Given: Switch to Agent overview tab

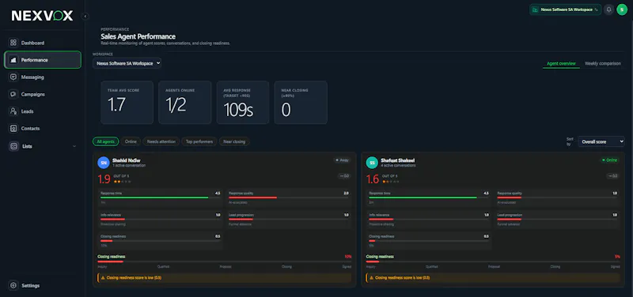Looking at the screenshot, I should coord(561,64).
